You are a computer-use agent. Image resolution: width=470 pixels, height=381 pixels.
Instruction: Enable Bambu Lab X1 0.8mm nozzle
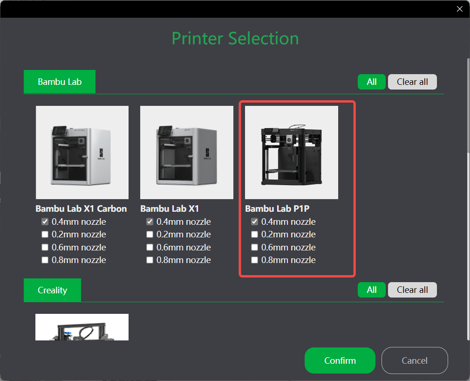pos(150,260)
